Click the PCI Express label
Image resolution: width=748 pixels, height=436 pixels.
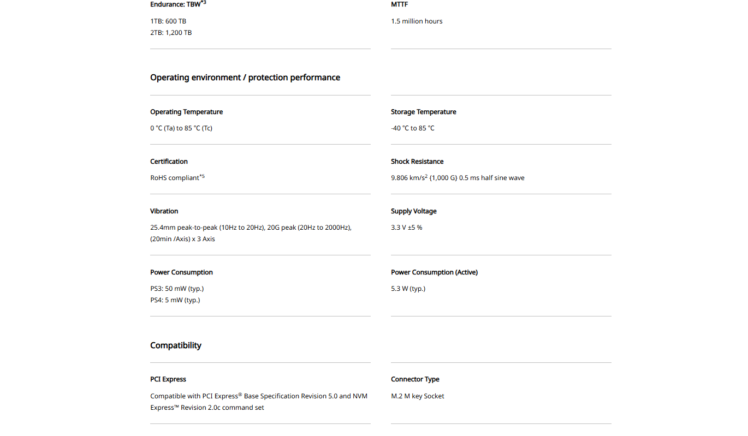[168, 379]
